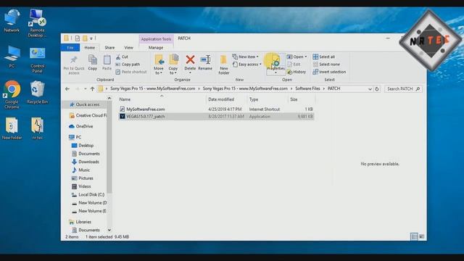Image resolution: width=464 pixels, height=261 pixels.
Task: Click navigation pane scroll down arrow
Action: click(x=109, y=230)
